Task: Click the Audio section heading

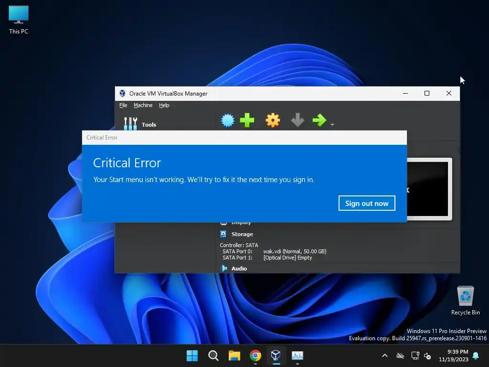Action: (239, 269)
